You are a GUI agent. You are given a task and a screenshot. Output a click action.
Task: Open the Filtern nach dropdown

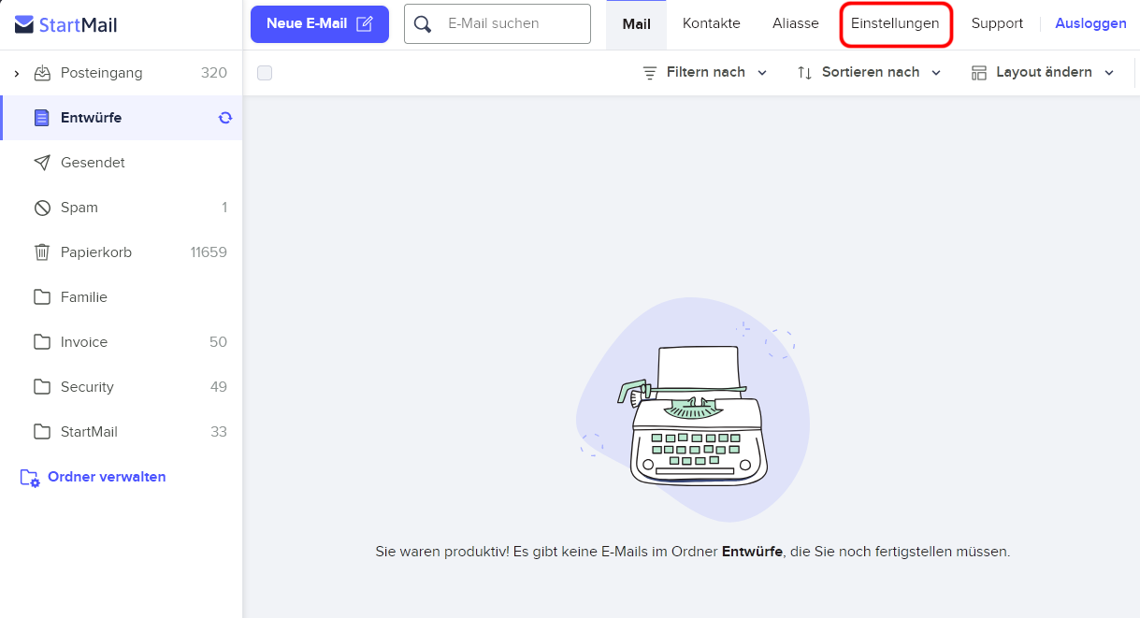(705, 73)
